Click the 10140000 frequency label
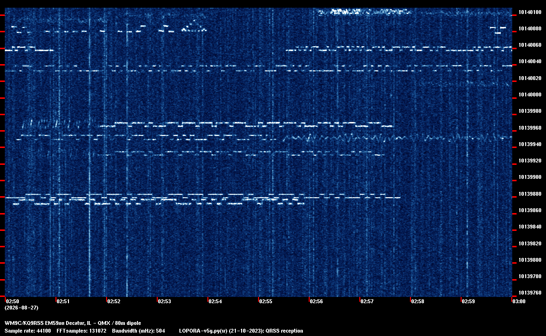This screenshot has height=336, width=546. point(530,94)
